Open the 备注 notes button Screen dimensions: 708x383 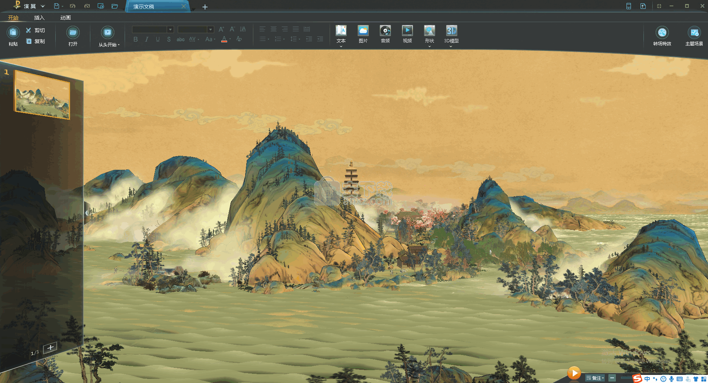[595, 378]
